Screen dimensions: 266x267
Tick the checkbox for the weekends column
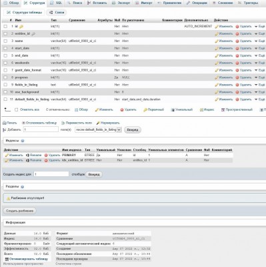(5, 63)
